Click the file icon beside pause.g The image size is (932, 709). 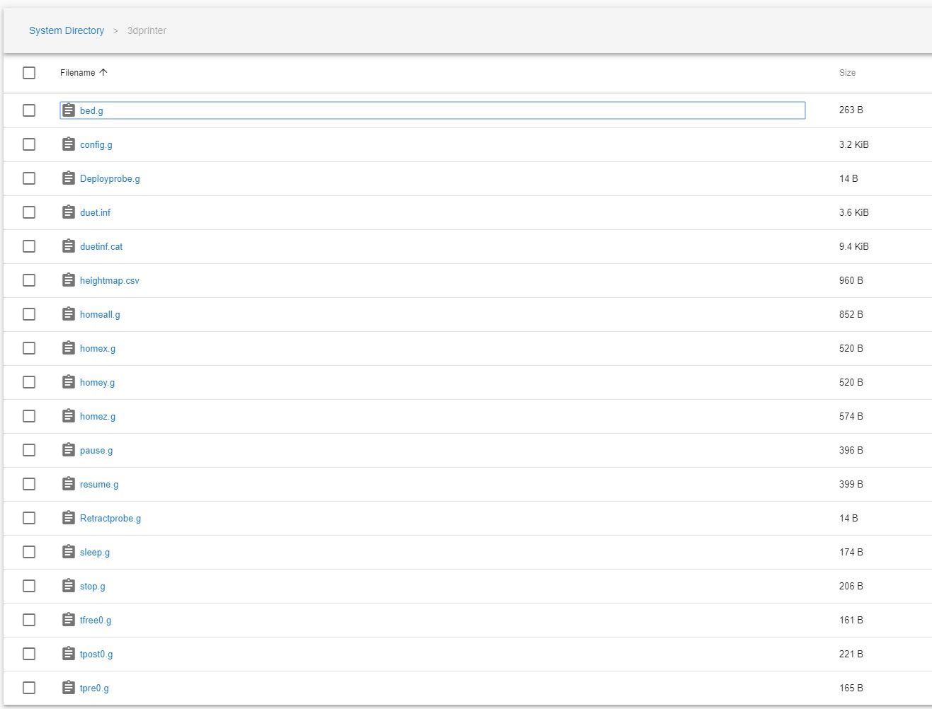pos(69,450)
